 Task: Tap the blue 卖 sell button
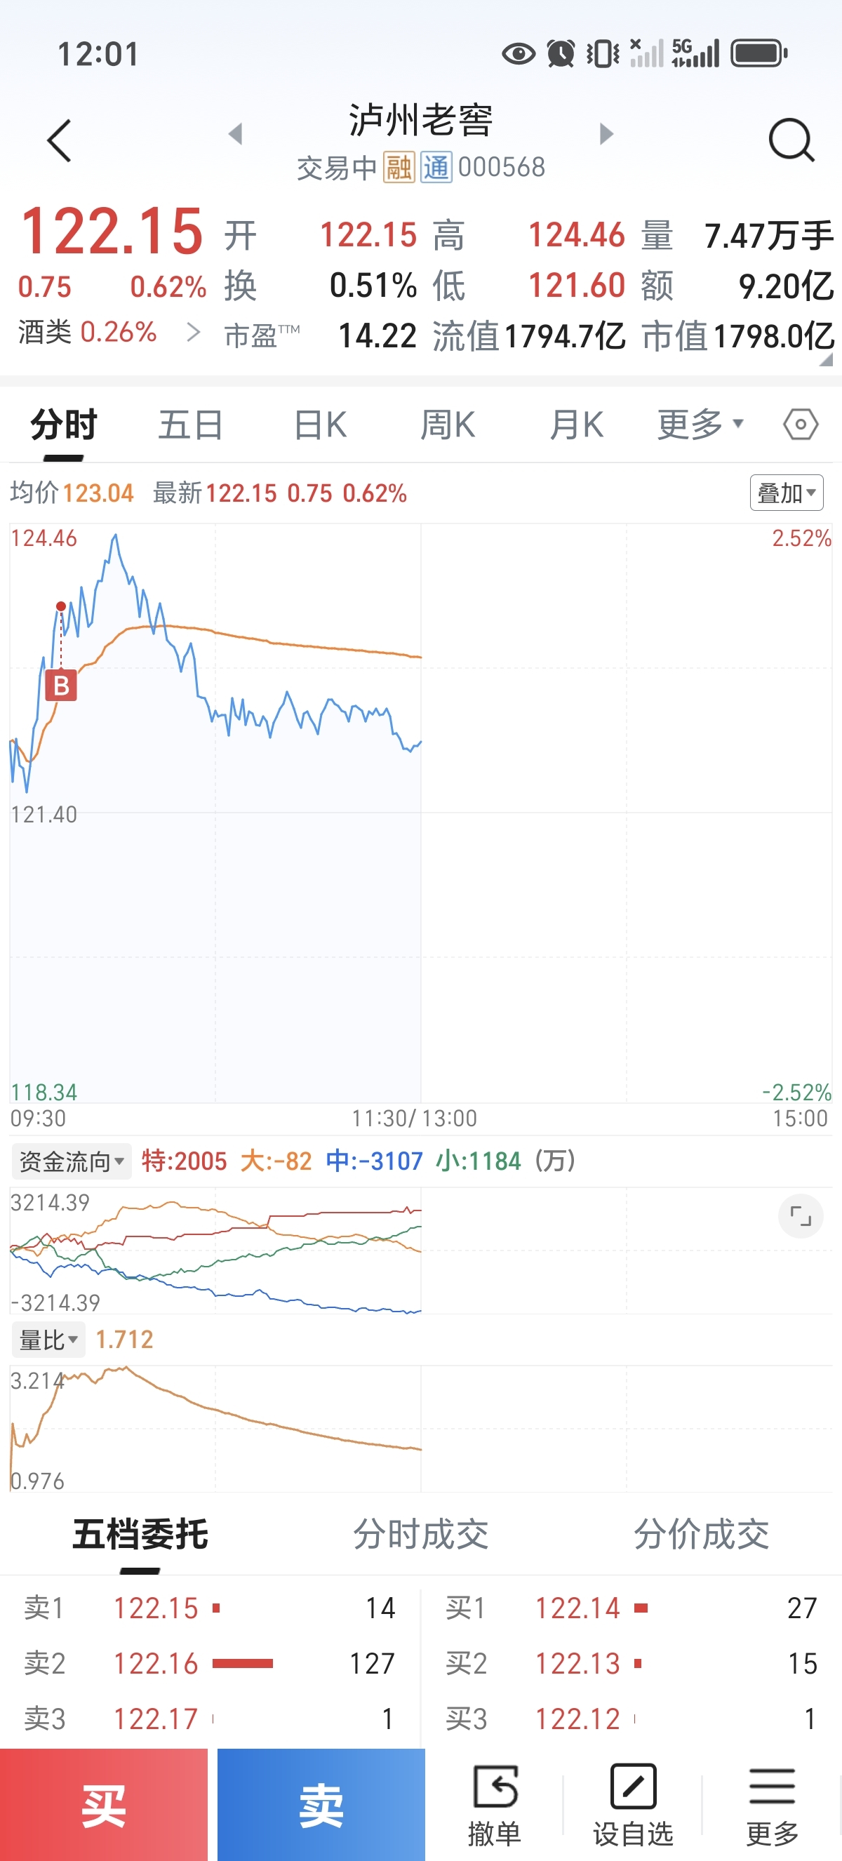(x=321, y=1805)
